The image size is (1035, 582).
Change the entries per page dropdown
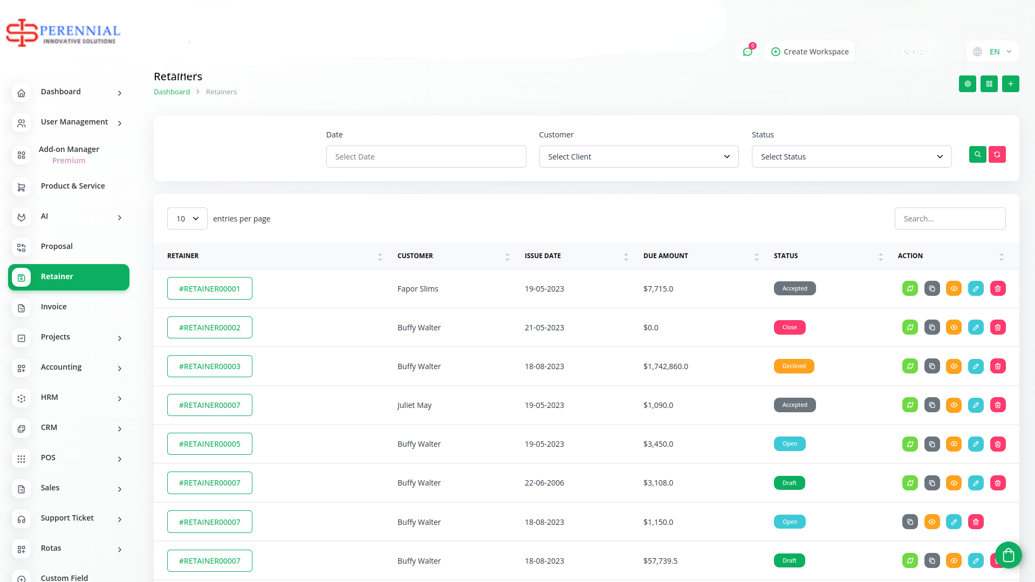pos(187,219)
